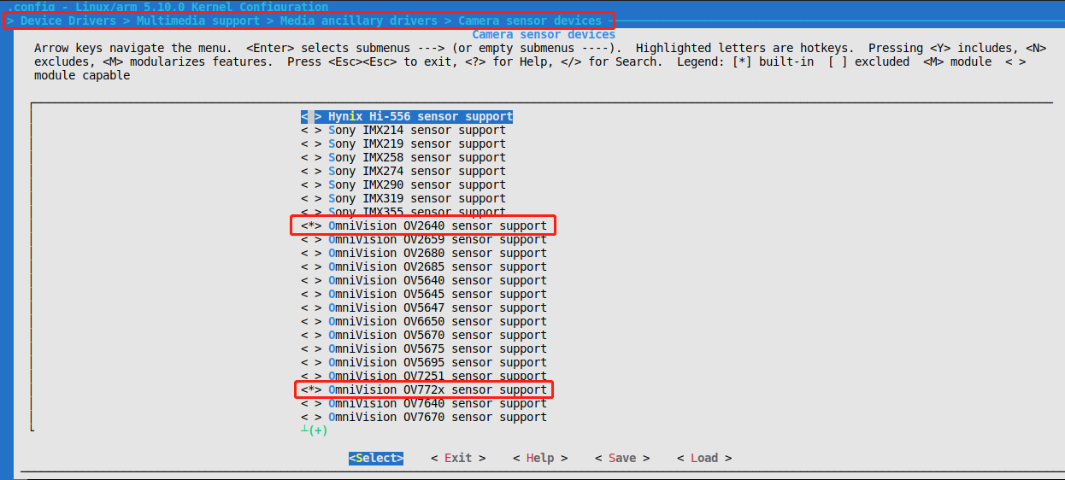The image size is (1065, 480).
Task: Click OmniVision OV5645 sensor support entry
Action: tap(424, 294)
